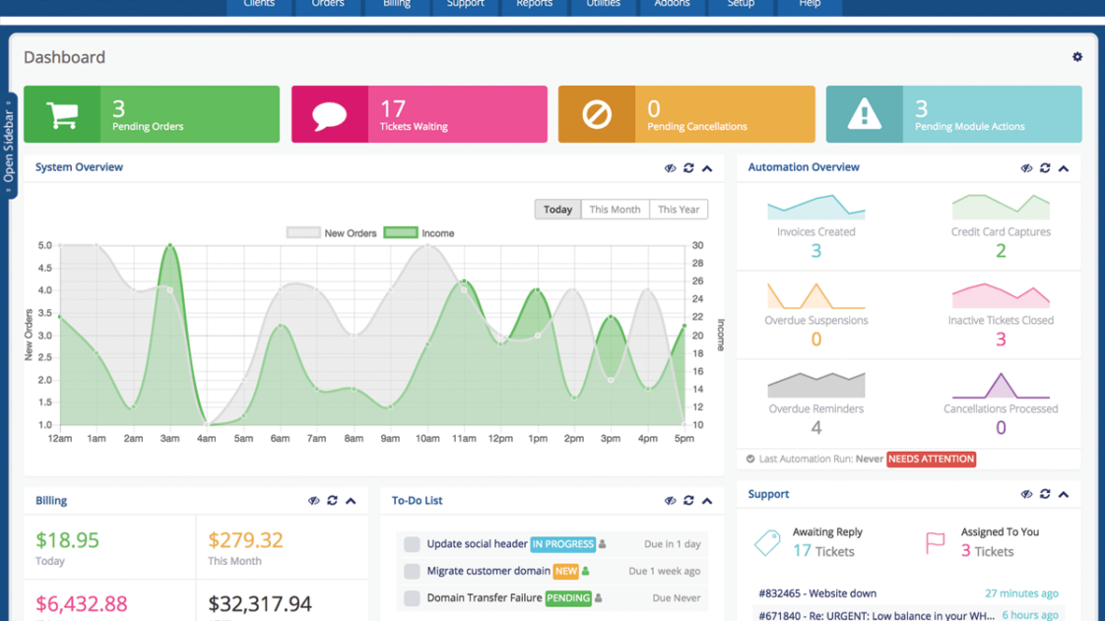Click the Assigned To You flag icon
1105x621 pixels.
click(x=934, y=540)
